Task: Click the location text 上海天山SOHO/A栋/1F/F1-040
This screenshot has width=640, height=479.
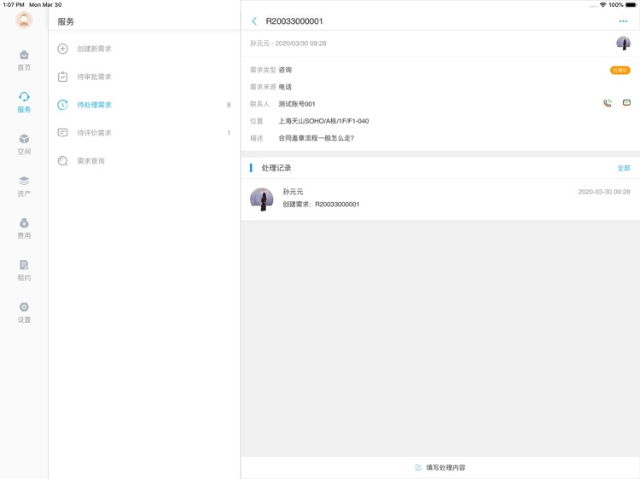Action: click(323, 121)
